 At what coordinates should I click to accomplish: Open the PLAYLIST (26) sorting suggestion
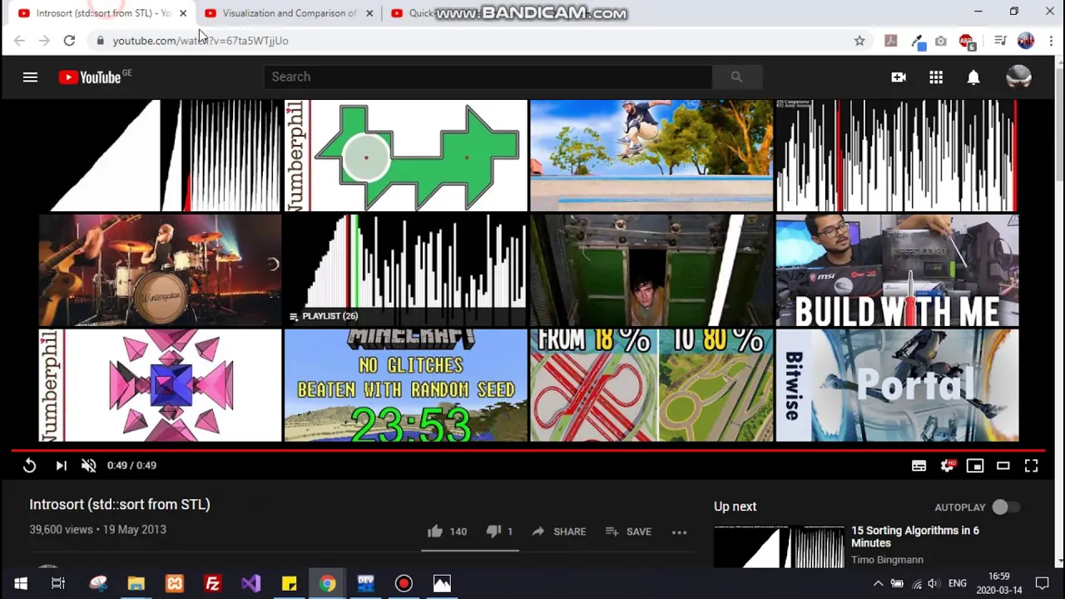coord(406,270)
